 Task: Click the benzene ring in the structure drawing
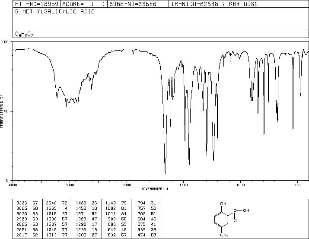coord(221,220)
